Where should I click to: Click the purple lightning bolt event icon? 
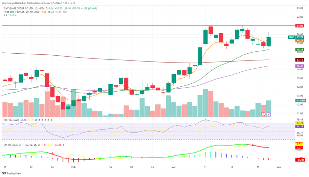tap(269, 114)
